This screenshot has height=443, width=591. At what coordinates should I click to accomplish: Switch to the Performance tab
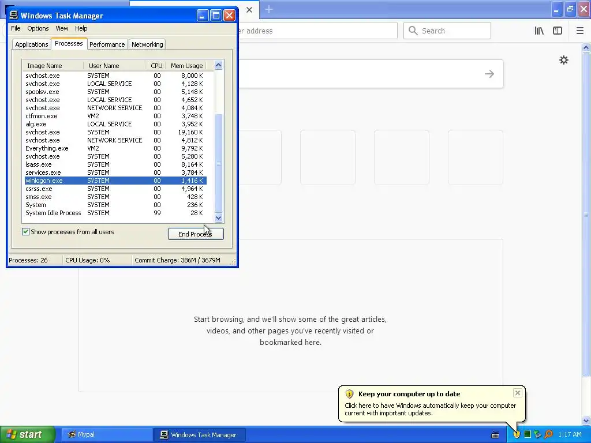click(107, 44)
